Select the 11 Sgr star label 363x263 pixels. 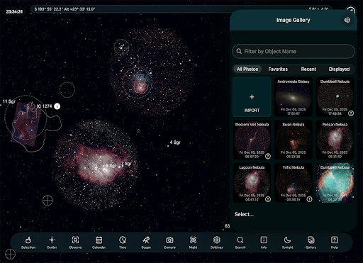click(x=9, y=101)
